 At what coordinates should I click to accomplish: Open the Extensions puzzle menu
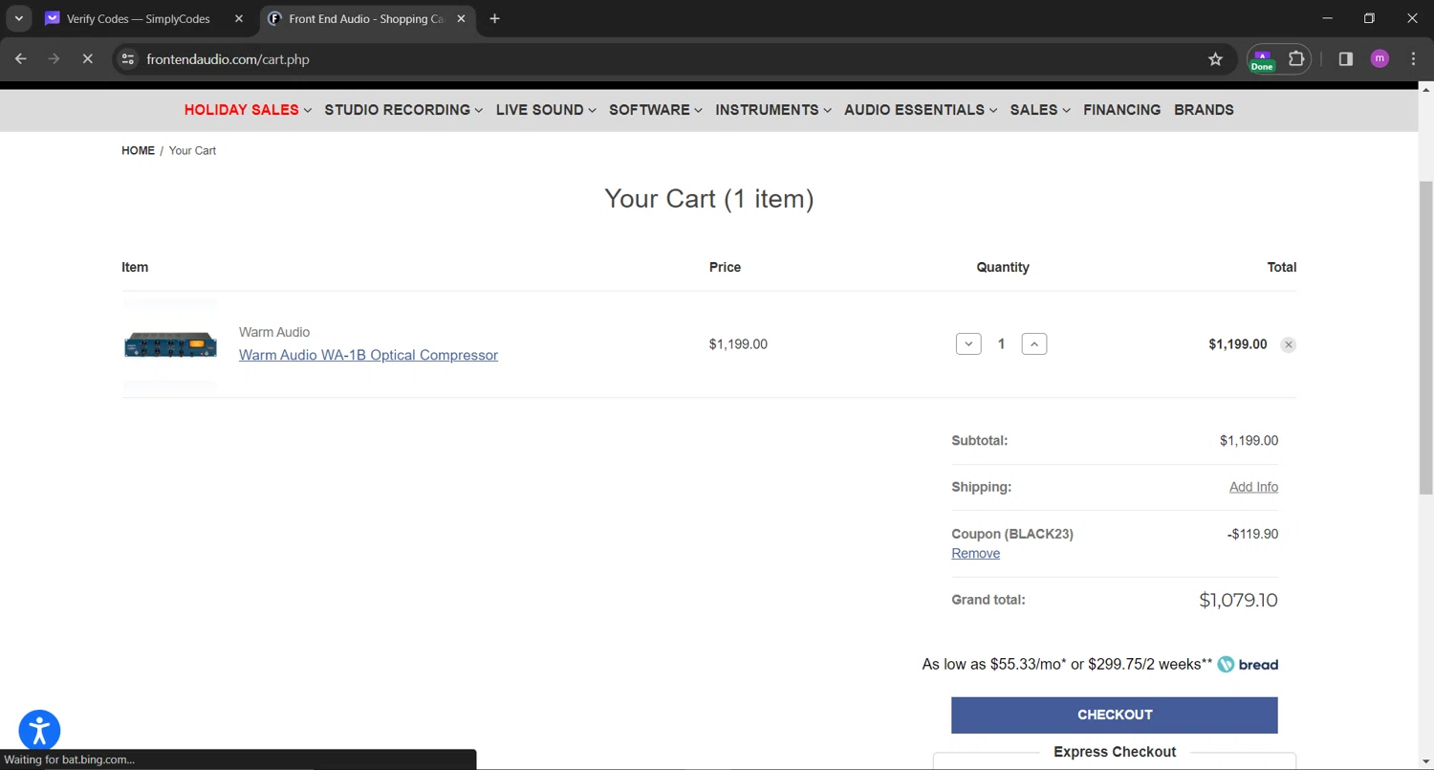tap(1296, 59)
